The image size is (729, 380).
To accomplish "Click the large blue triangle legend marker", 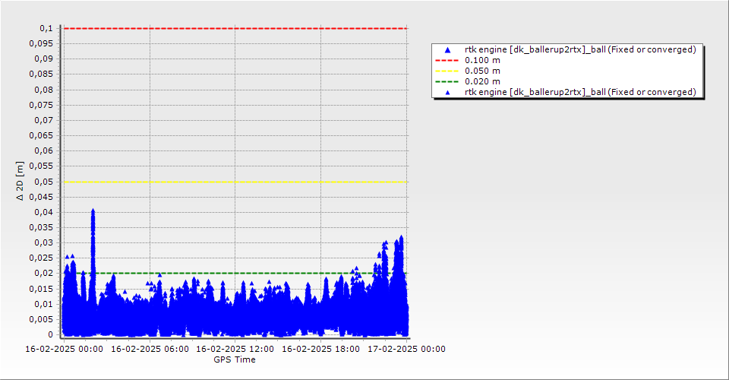I will [x=447, y=49].
